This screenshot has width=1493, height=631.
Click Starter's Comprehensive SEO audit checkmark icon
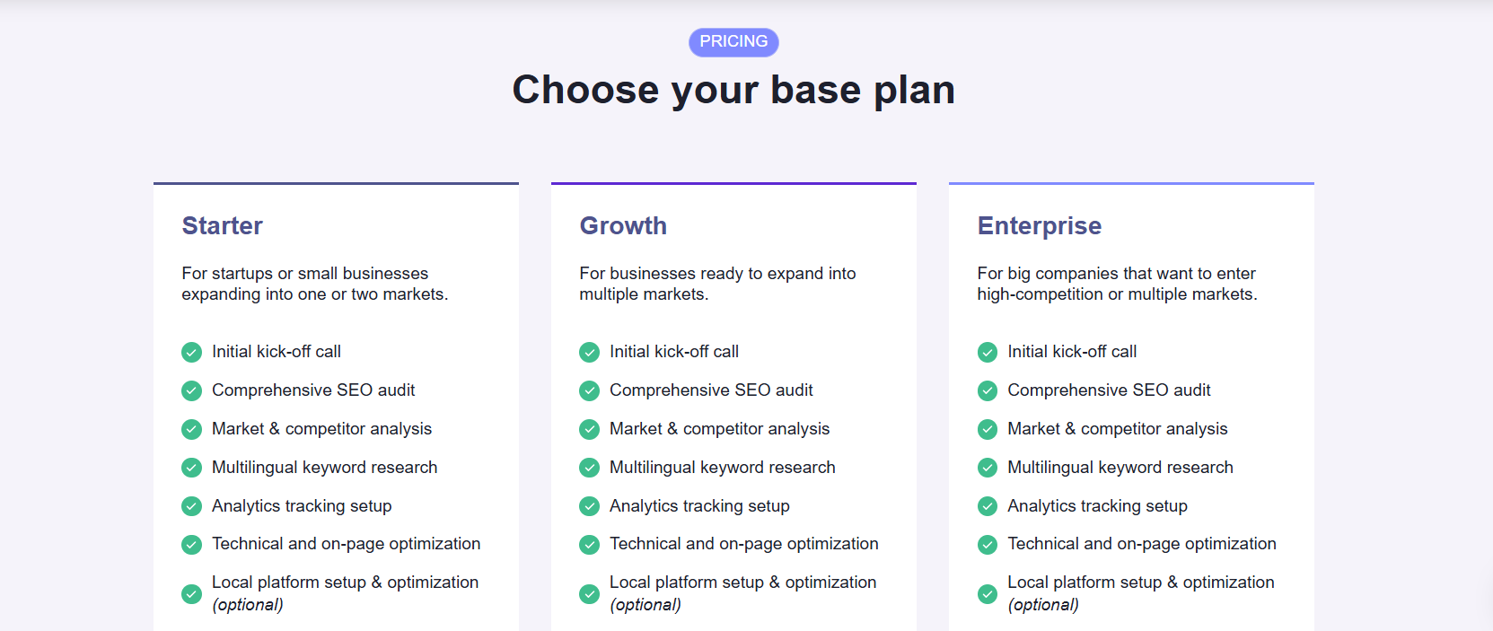pos(191,390)
